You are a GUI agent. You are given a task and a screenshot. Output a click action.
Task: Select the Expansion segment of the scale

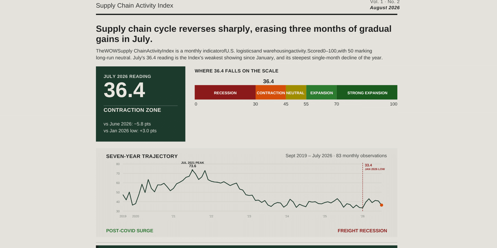tap(321, 92)
